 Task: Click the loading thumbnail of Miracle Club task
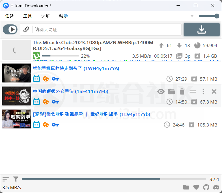point(17,50)
